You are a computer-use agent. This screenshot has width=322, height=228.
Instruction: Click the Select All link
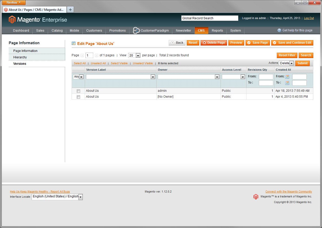click(80, 63)
